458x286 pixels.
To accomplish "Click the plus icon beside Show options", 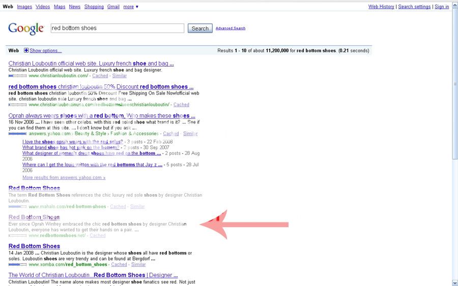I will click(26, 50).
